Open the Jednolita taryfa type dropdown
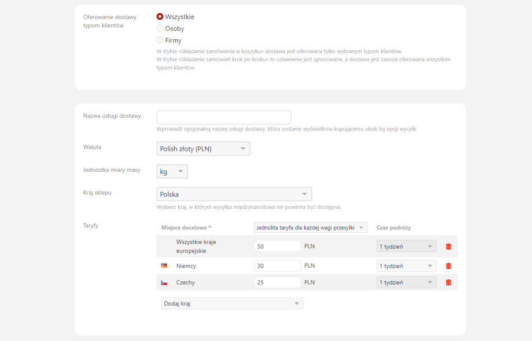Screen dimensions: 532x341 (x=311, y=228)
